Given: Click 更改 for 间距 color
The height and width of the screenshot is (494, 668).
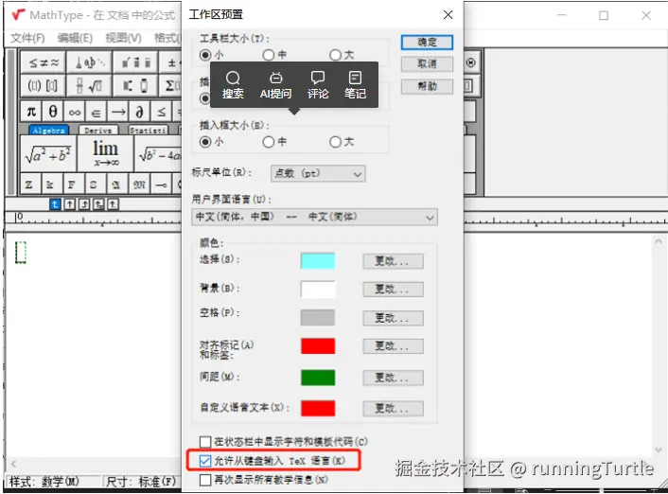Looking at the screenshot, I should (x=393, y=378).
